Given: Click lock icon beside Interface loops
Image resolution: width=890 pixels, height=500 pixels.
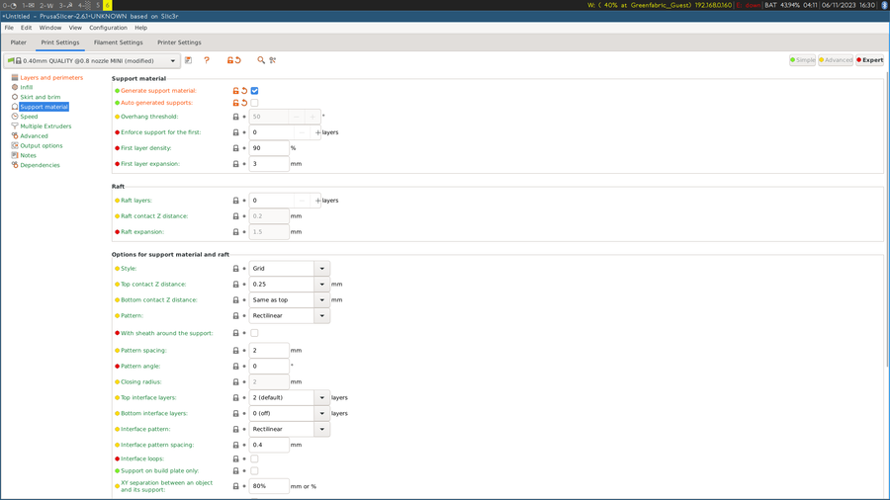Looking at the screenshot, I should click(235, 458).
